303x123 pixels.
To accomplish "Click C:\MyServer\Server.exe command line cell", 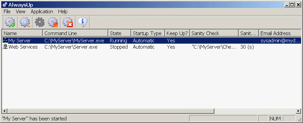I will tap(71, 47).
